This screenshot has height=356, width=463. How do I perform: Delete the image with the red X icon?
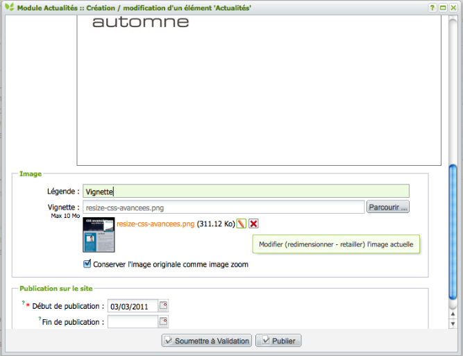pyautogui.click(x=253, y=223)
